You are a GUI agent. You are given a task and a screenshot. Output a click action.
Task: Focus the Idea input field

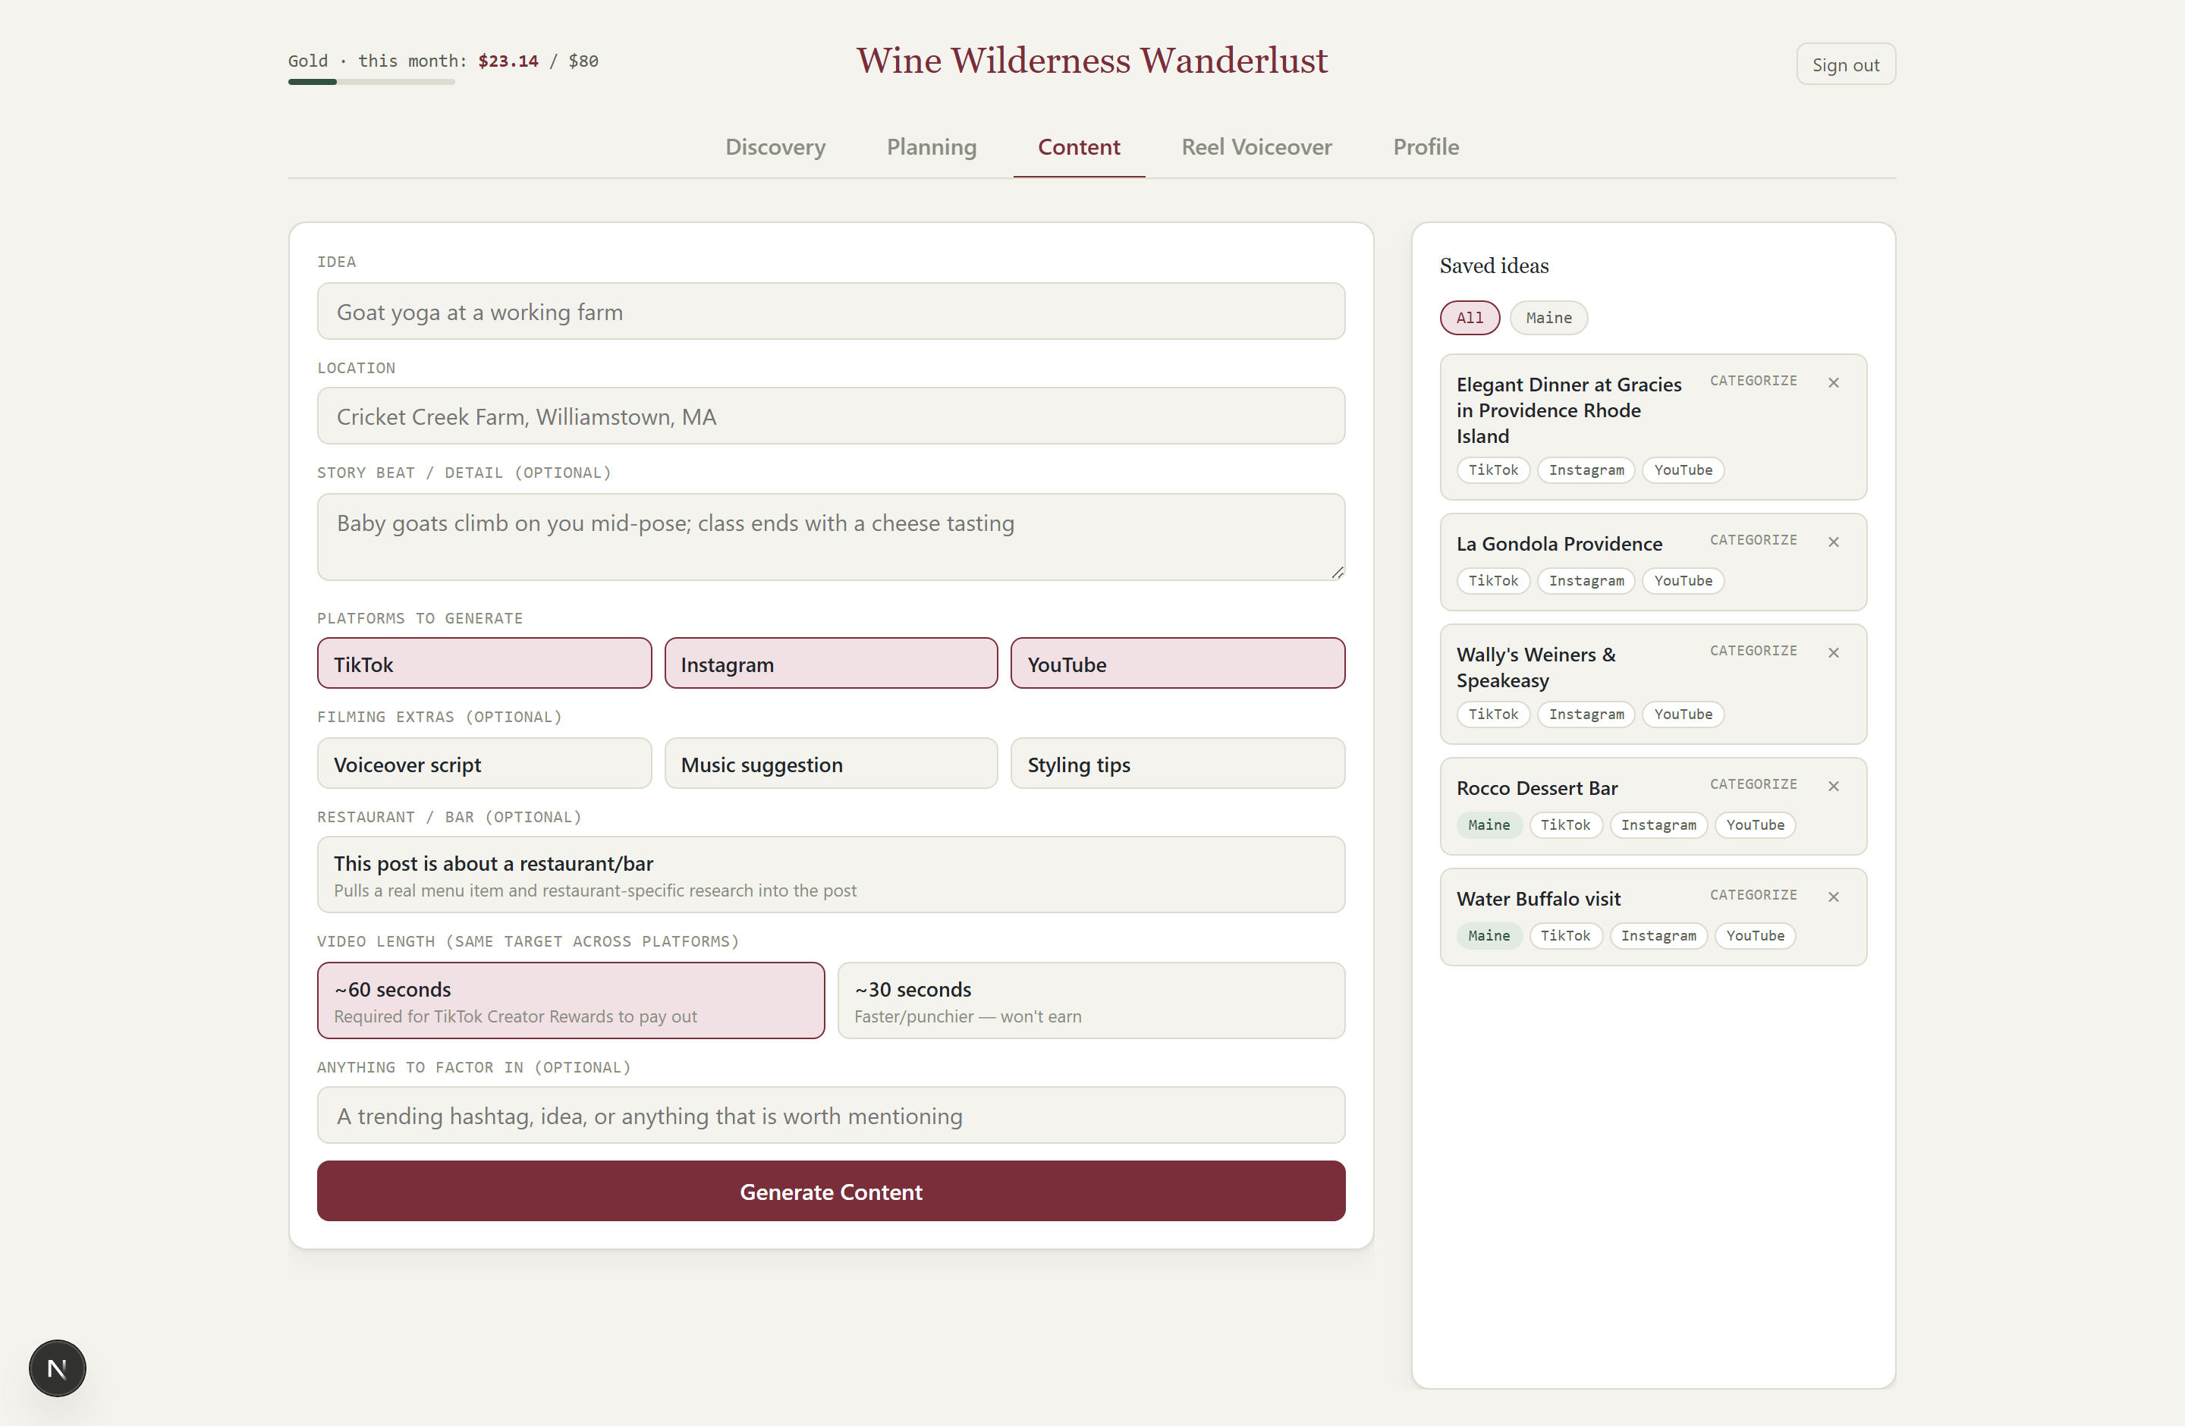831,312
